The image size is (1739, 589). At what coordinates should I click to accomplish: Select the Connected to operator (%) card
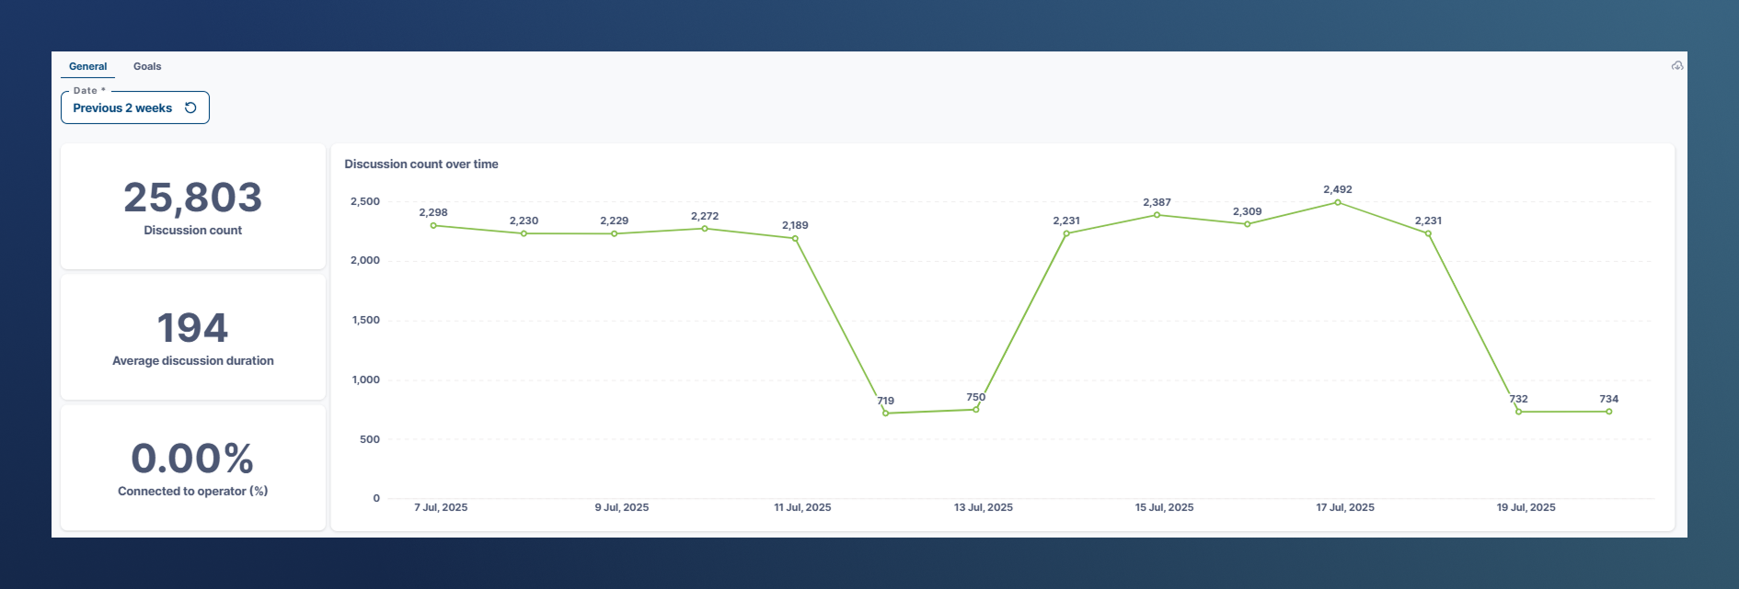coord(193,468)
